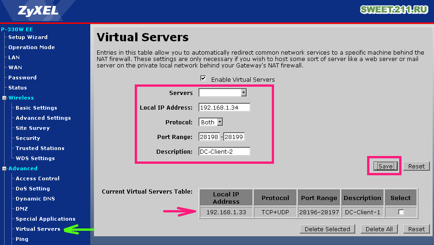434x245 pixels.
Task: Open WDS Settings page
Action: click(35, 158)
